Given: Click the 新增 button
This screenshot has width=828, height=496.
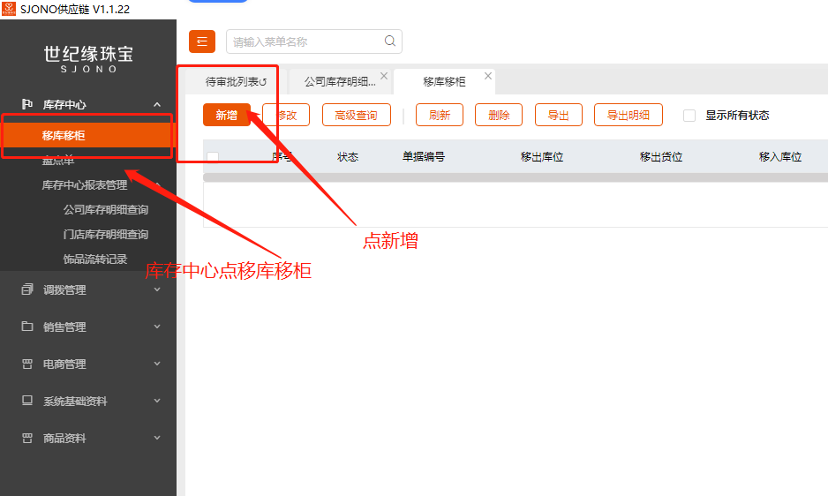Looking at the screenshot, I should 227,116.
